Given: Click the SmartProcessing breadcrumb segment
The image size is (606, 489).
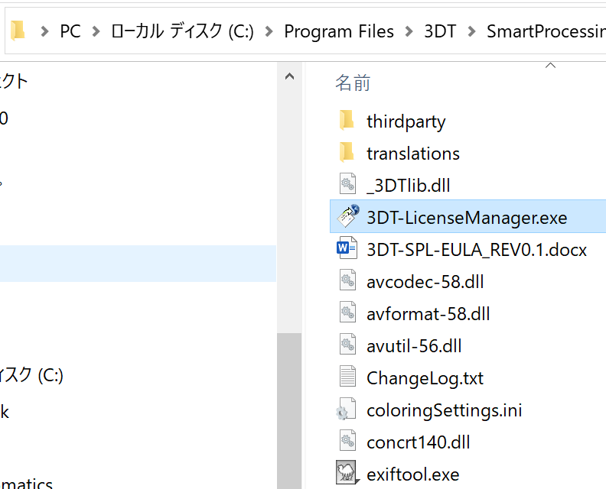Looking at the screenshot, I should tap(546, 31).
